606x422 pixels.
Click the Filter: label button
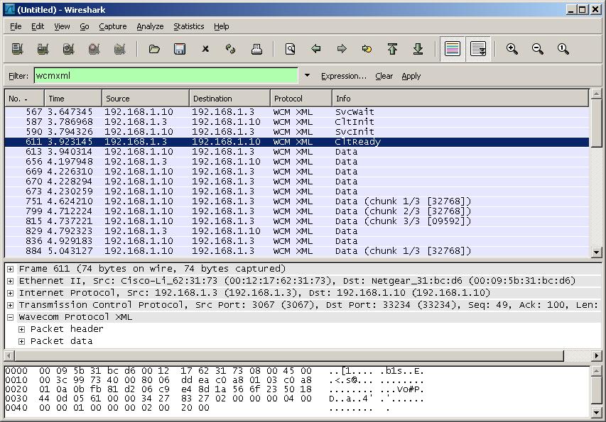click(18, 76)
